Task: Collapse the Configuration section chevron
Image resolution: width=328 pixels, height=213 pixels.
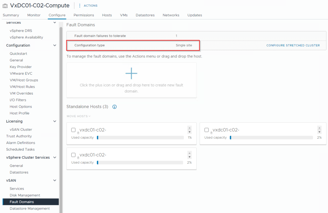Action: [54, 45]
